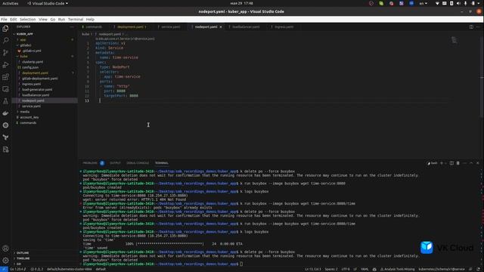Open the volume system tray icon
Image resolution: width=484 pixels, height=272 pixels.
click(458, 3)
